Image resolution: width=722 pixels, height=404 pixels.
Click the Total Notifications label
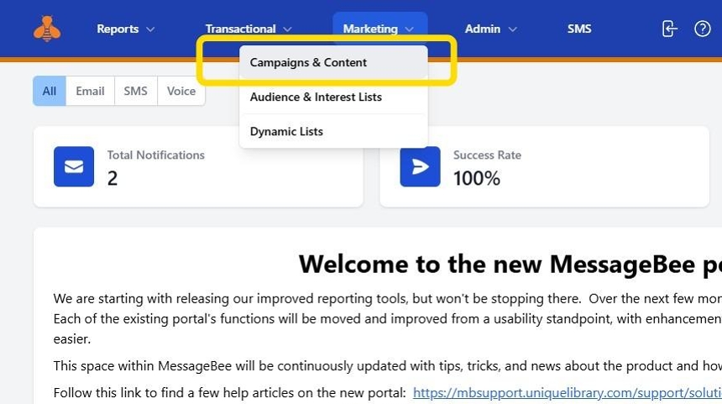[155, 155]
